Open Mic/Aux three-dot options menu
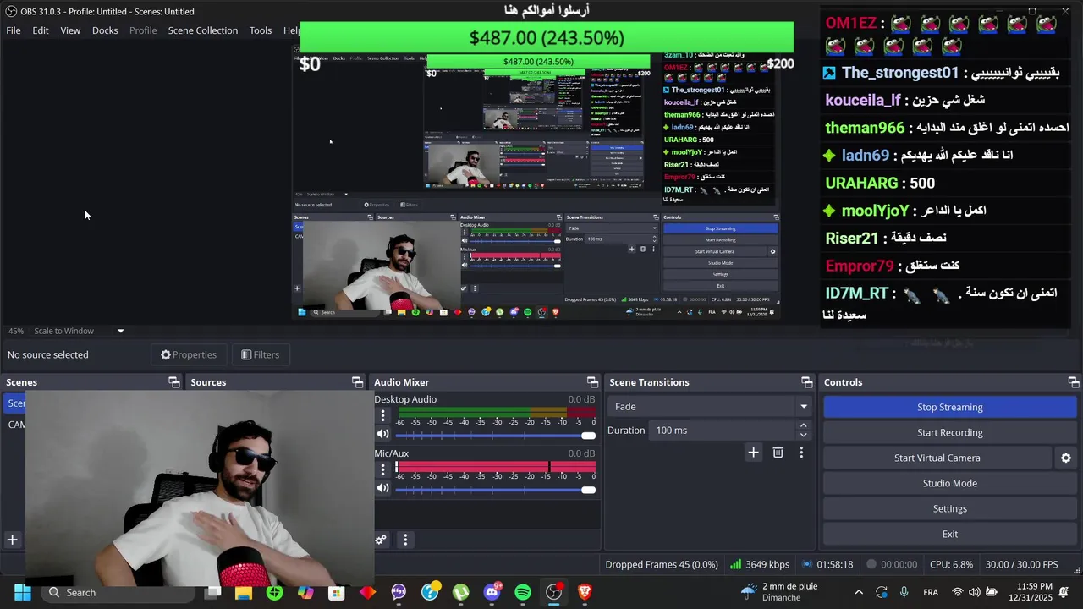This screenshot has height=609, width=1083. [382, 469]
